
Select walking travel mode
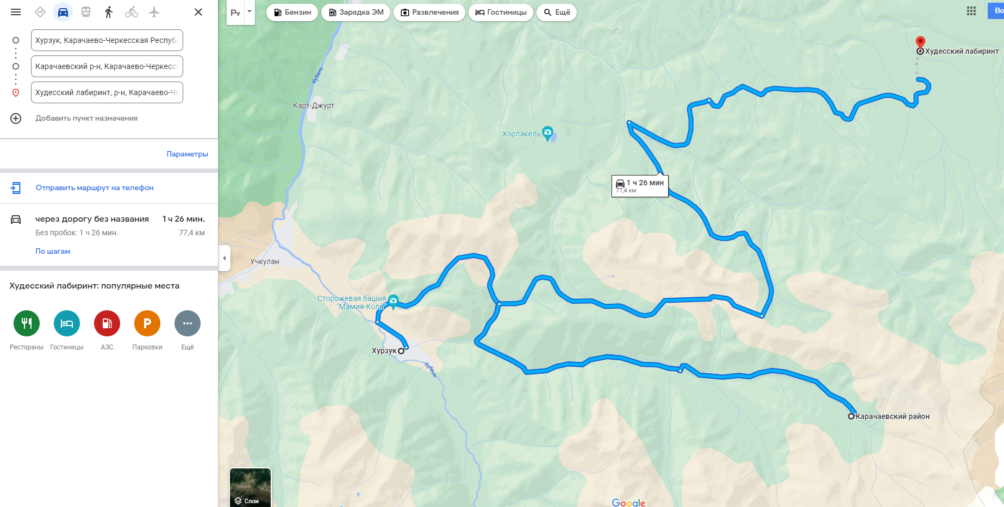109,12
